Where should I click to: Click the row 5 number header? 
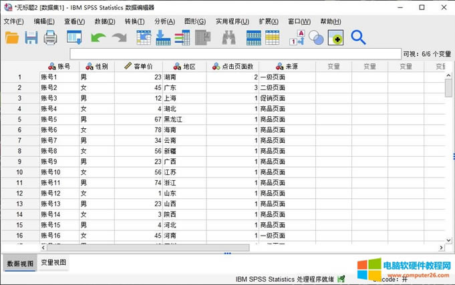pos(19,119)
